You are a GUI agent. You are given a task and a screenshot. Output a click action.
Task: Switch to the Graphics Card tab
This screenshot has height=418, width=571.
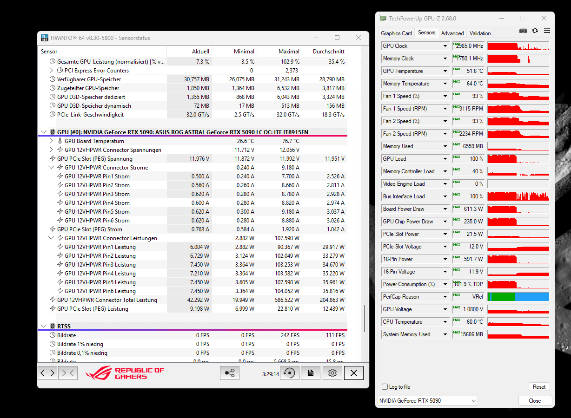(x=397, y=33)
